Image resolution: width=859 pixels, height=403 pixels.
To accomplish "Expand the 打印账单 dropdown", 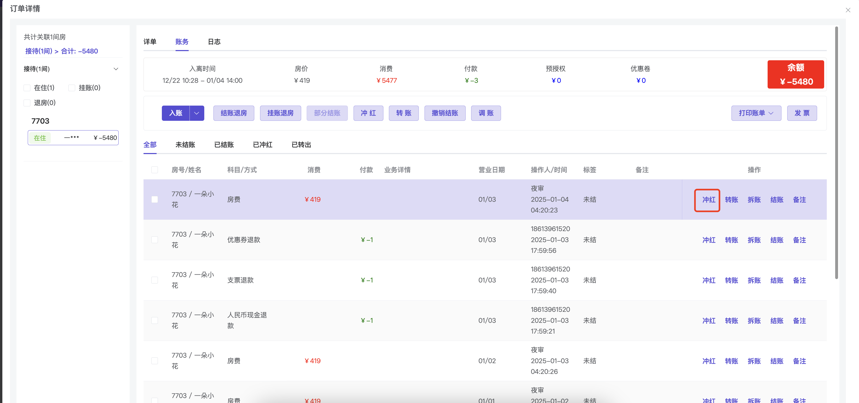I will pyautogui.click(x=756, y=113).
